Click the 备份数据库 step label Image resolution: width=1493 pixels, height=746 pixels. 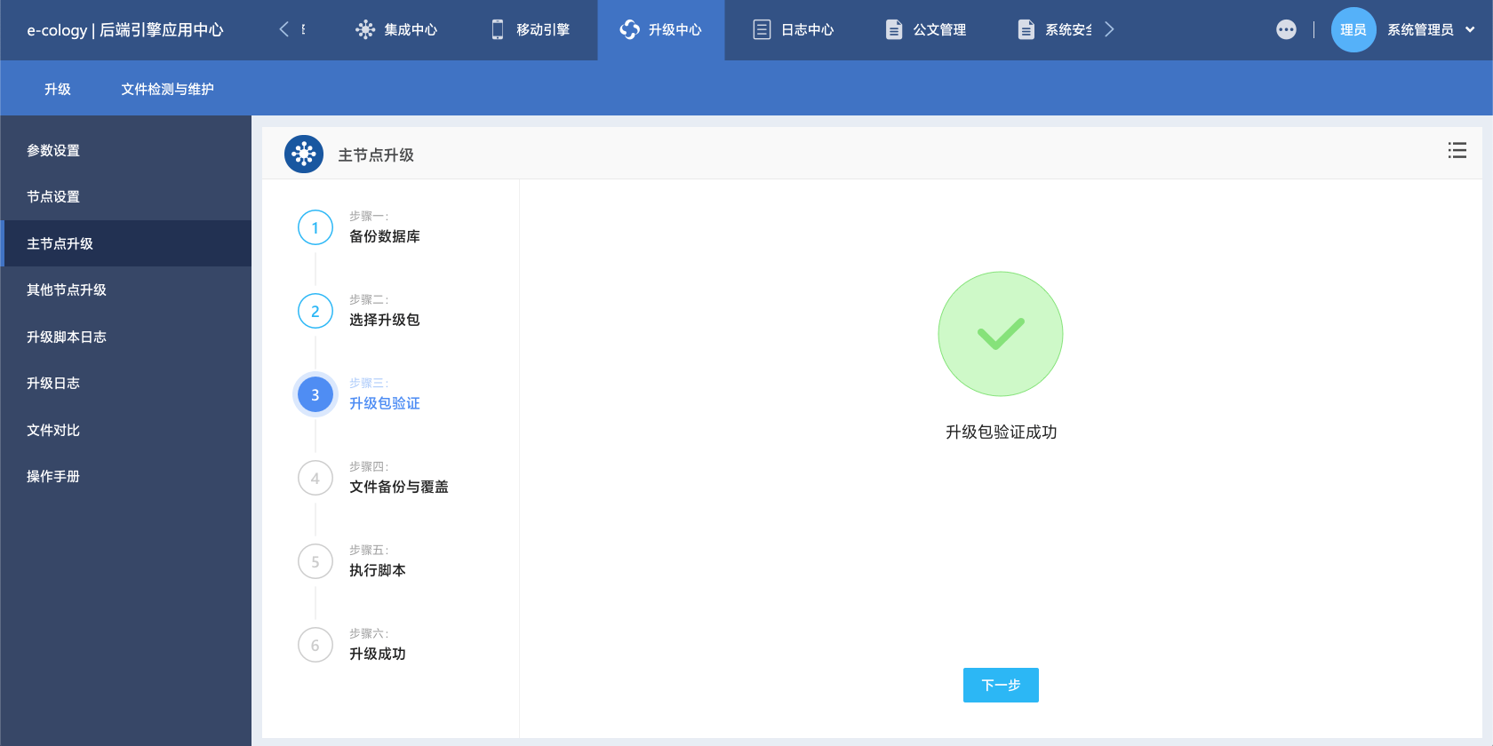coord(384,236)
